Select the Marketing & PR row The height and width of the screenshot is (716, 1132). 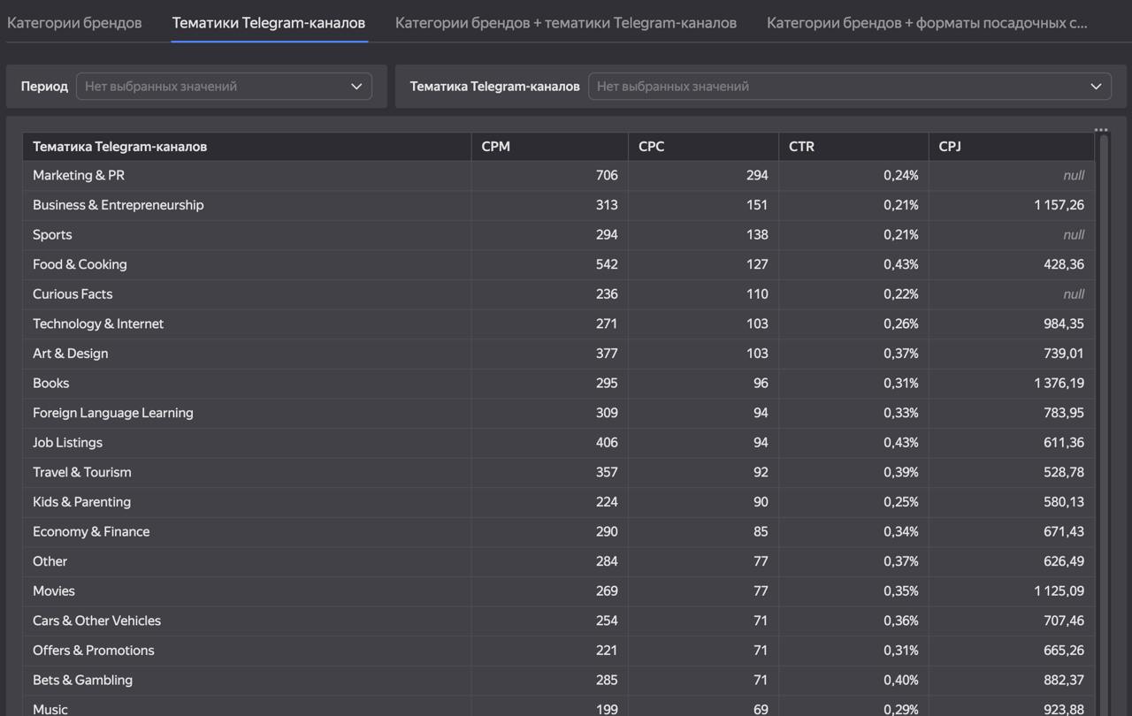click(x=79, y=176)
